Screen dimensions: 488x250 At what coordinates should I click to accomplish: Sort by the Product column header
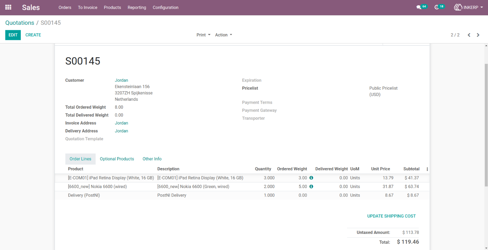point(76,169)
